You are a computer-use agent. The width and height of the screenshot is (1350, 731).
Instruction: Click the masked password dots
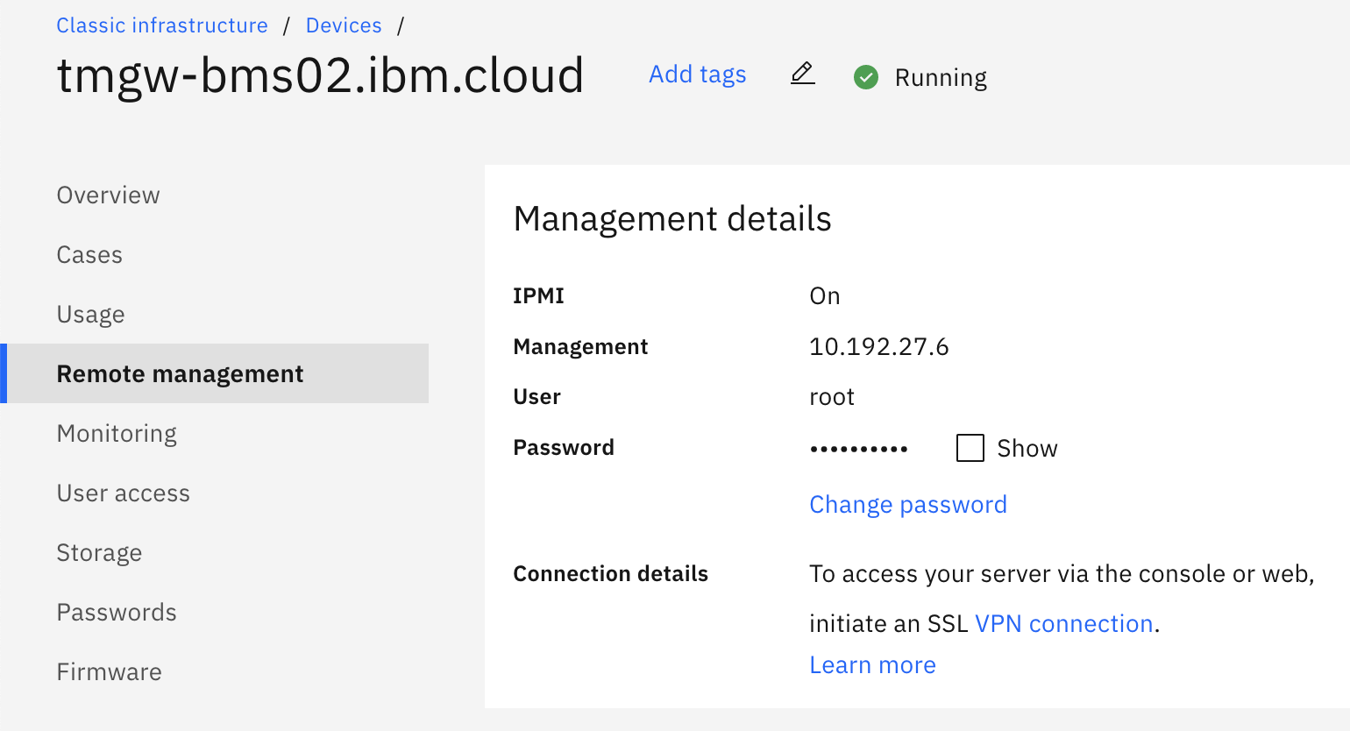[858, 449]
